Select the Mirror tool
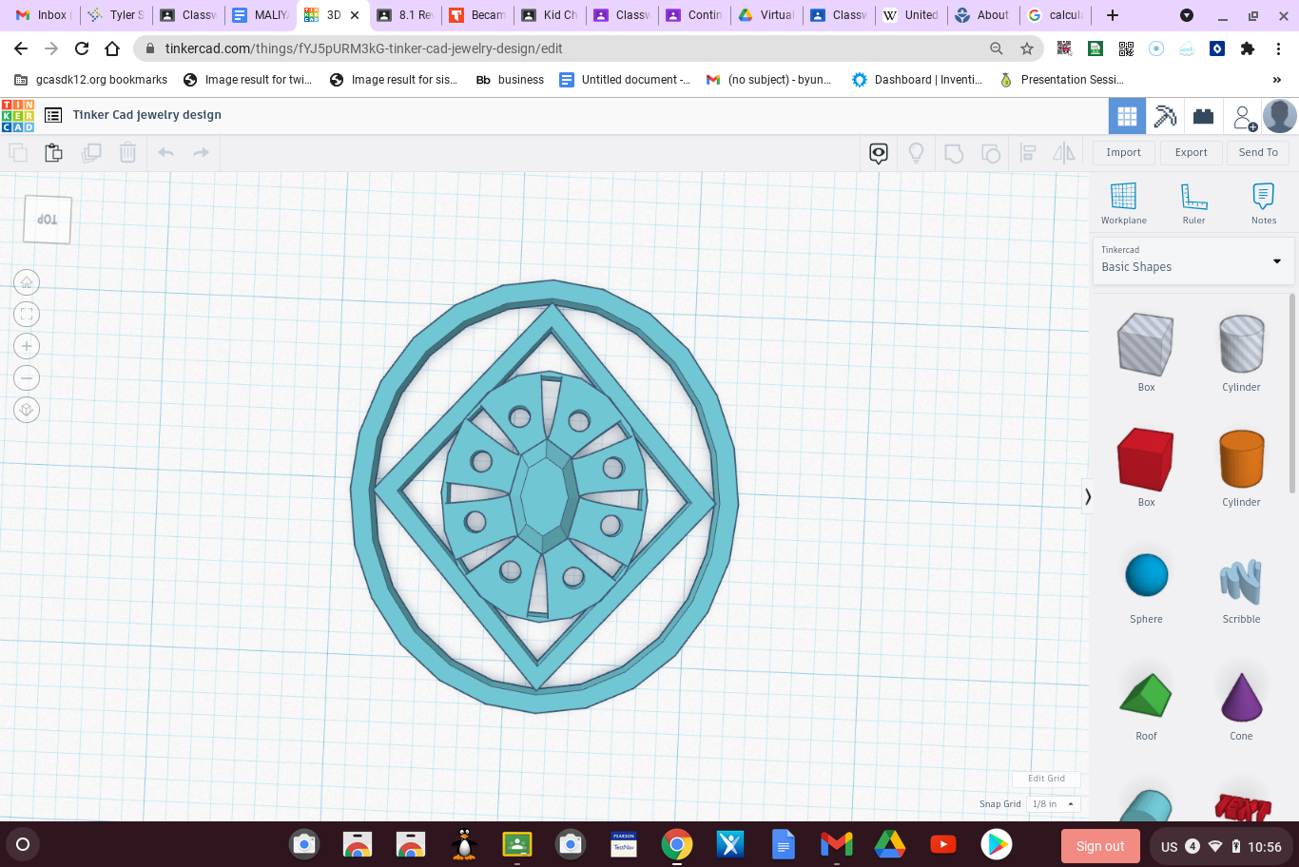Screen dimensions: 1299x867 (x=1064, y=153)
